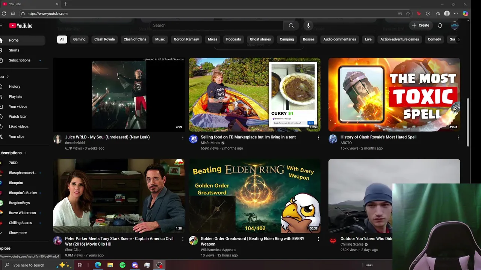Expand the Subscriptions section heading chevron
This screenshot has width=481, height=270.
(26, 153)
